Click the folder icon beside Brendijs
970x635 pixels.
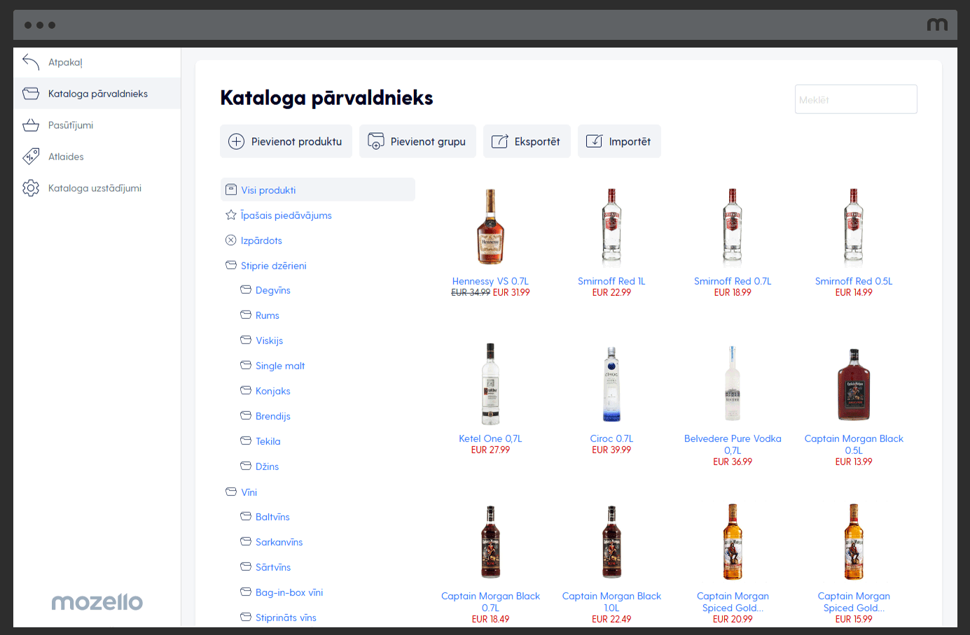pyautogui.click(x=246, y=416)
